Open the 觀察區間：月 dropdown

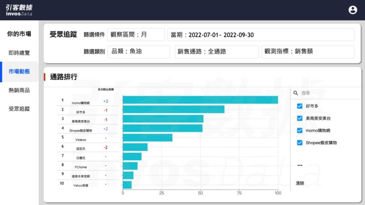click(x=136, y=35)
